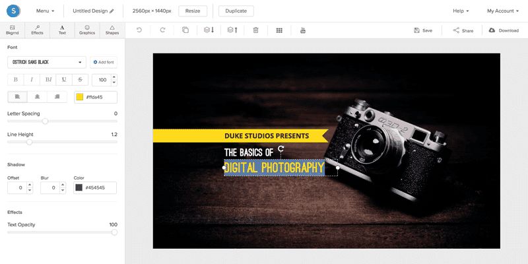Image resolution: width=528 pixels, height=264 pixels.
Task: Toggle underline text formatting
Action: (64, 80)
